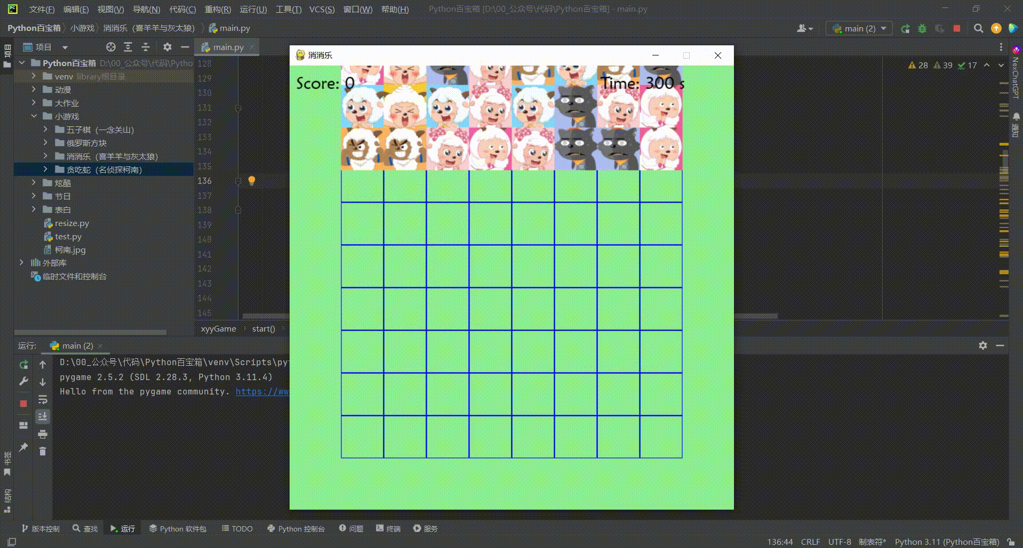Expand the 贪吃蛇 (名侦探柯南) folder
The width and height of the screenshot is (1023, 548).
click(x=45, y=170)
